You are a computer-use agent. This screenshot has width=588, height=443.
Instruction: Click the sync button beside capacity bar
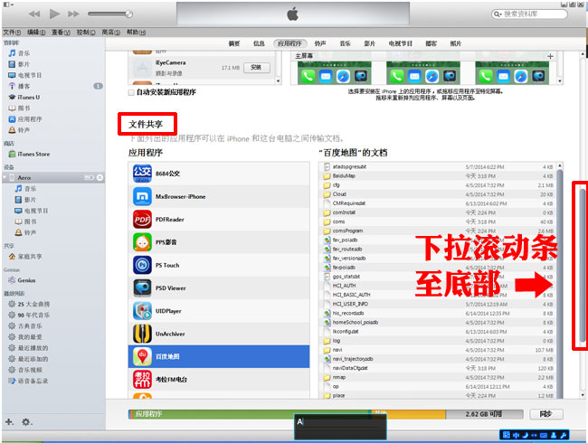coord(546,414)
